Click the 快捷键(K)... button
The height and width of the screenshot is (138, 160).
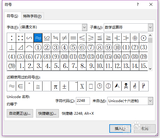click(47, 113)
